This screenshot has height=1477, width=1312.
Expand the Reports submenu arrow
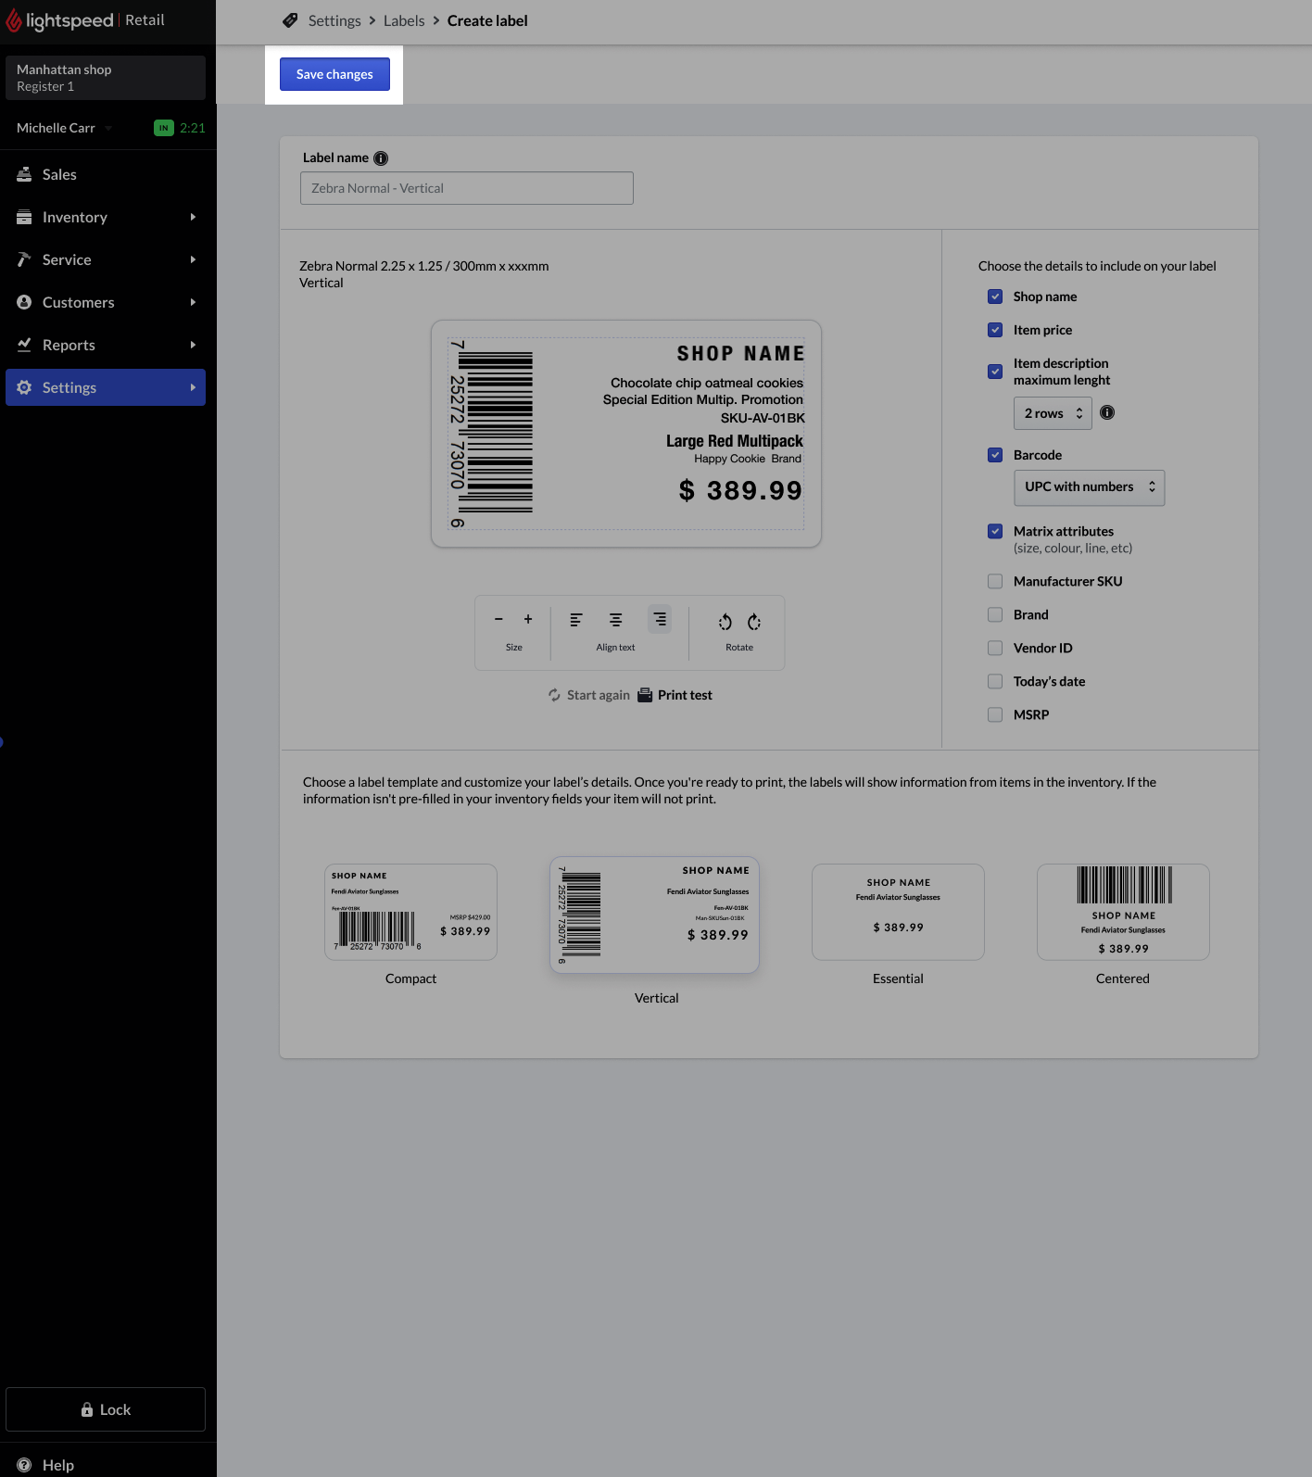tap(193, 345)
